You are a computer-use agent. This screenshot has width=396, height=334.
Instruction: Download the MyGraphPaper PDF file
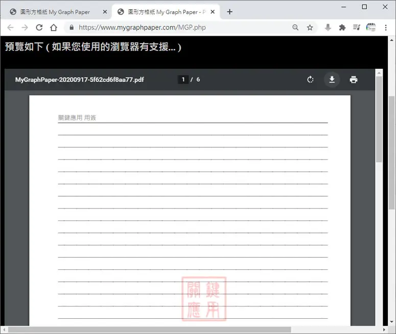(x=332, y=80)
